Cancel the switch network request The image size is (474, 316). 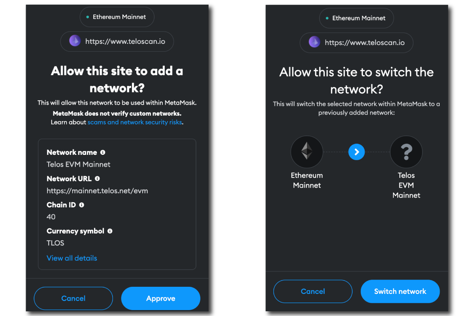click(x=313, y=292)
